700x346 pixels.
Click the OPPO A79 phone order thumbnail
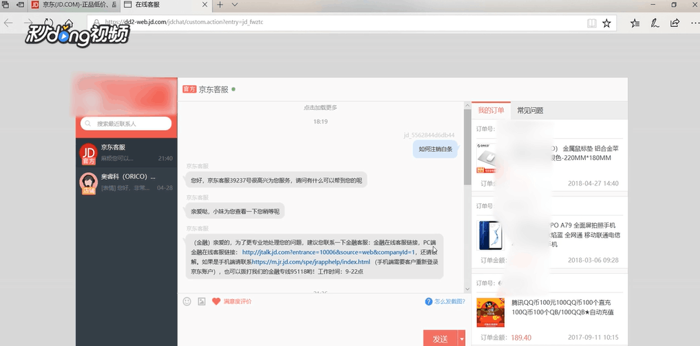click(491, 235)
